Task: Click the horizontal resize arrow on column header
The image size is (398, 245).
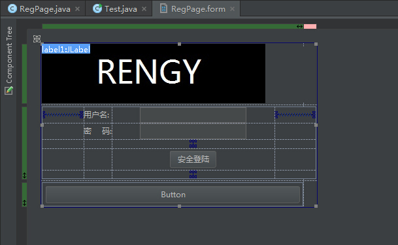Action: tap(299, 26)
